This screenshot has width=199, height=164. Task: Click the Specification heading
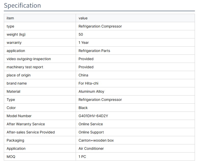(22, 5)
